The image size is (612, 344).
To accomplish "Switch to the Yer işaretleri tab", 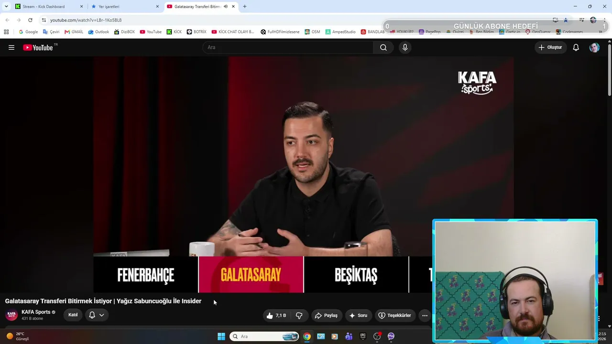I will tap(126, 7).
